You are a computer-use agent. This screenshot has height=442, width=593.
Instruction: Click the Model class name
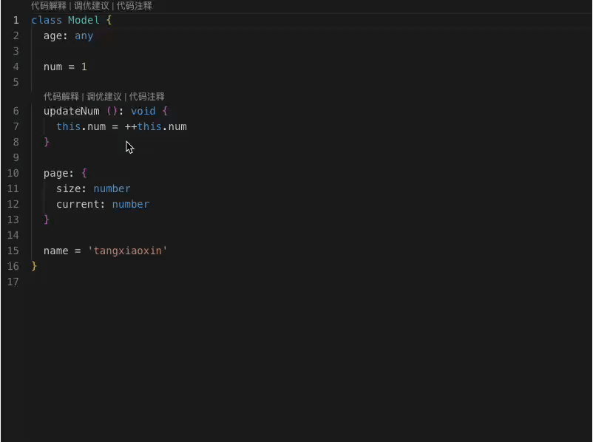84,20
